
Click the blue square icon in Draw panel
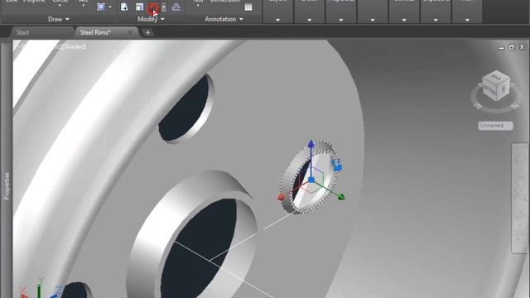coord(101,7)
